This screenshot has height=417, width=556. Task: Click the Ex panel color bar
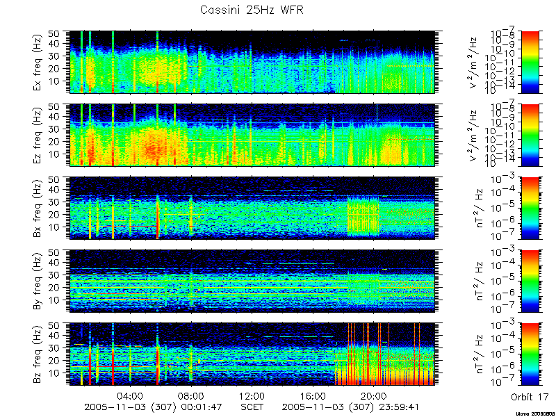pyautogui.click(x=530, y=62)
